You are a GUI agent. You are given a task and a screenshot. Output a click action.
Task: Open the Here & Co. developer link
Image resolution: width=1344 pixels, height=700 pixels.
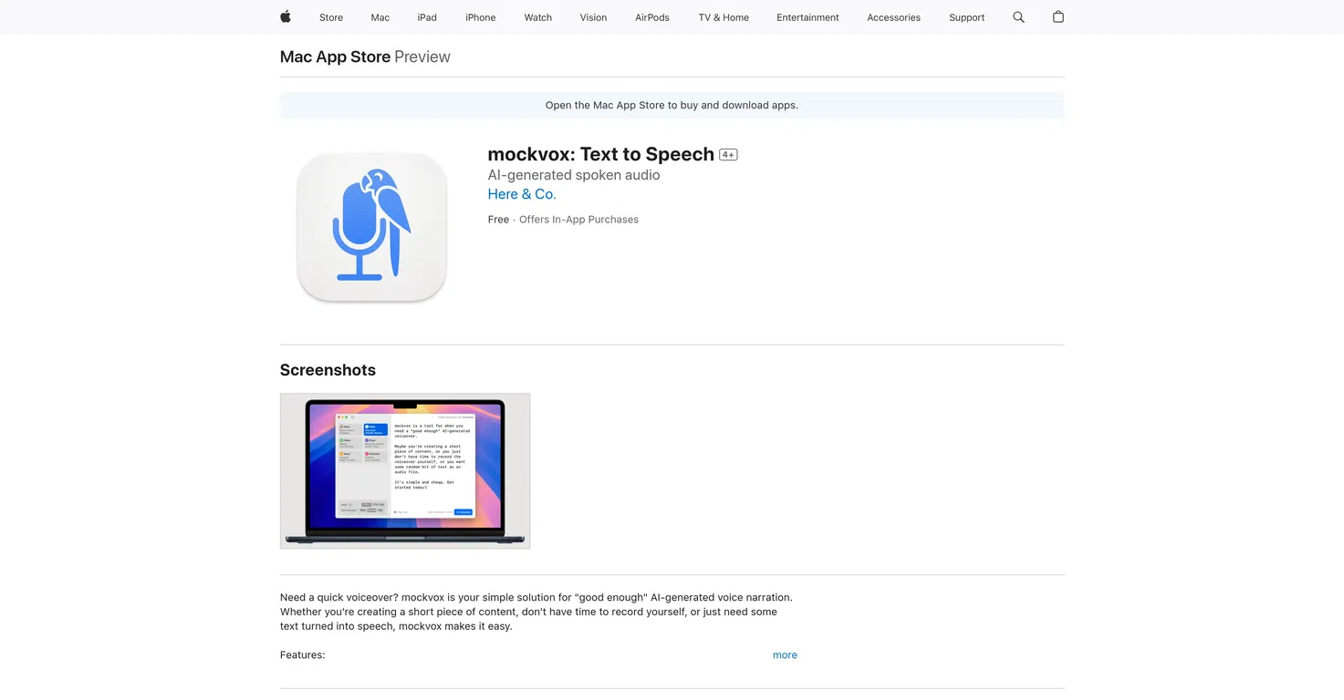click(521, 194)
